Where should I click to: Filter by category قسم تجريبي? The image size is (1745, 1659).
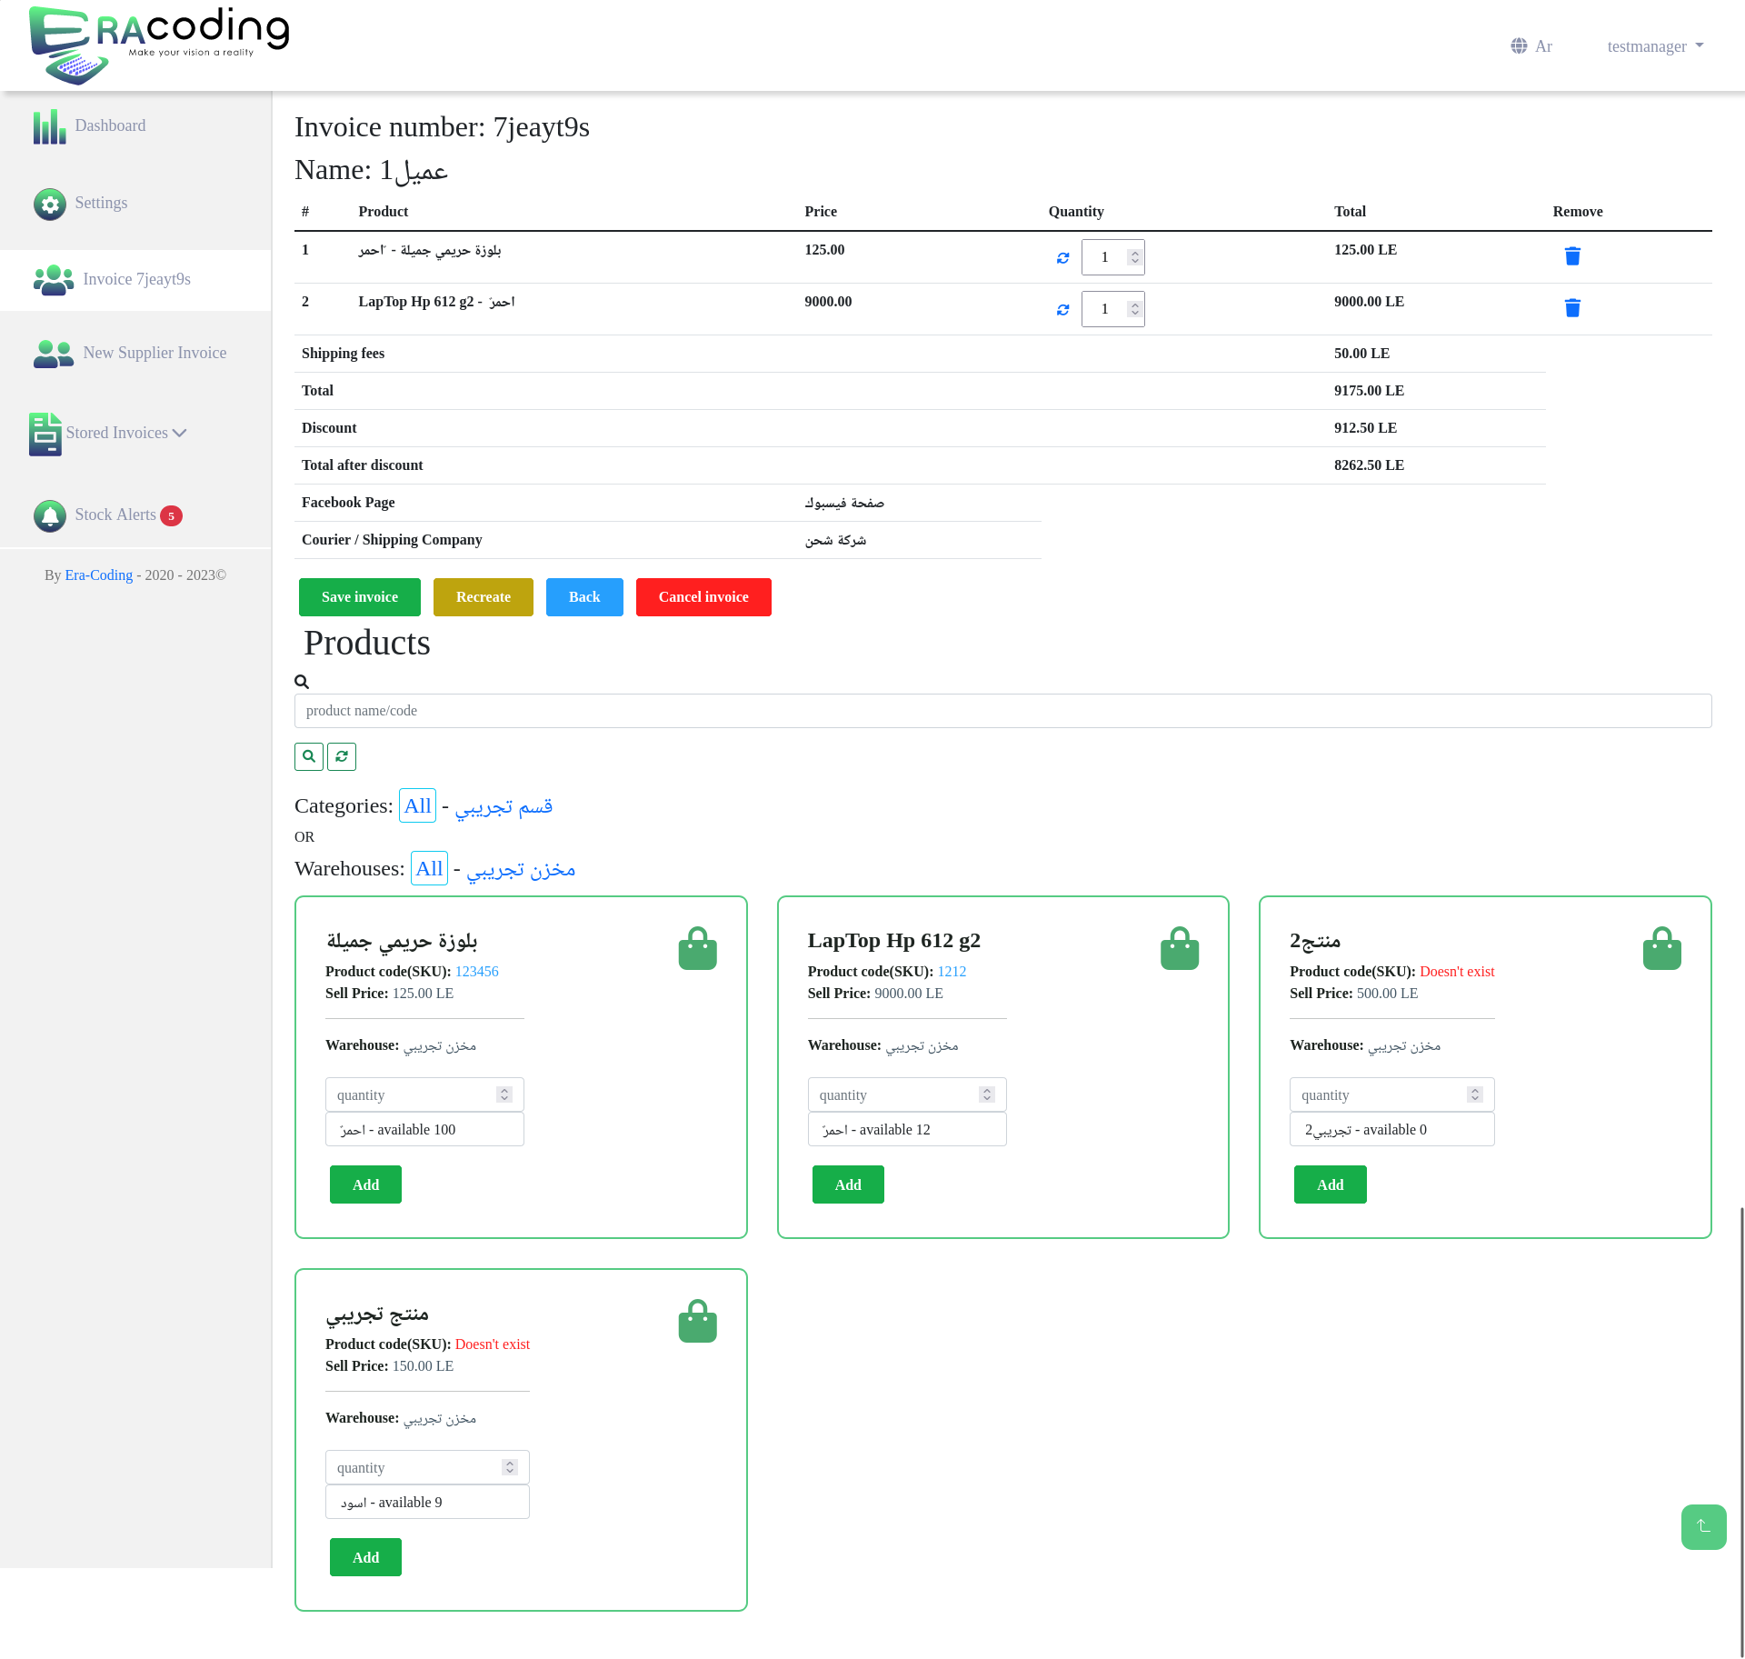click(504, 806)
